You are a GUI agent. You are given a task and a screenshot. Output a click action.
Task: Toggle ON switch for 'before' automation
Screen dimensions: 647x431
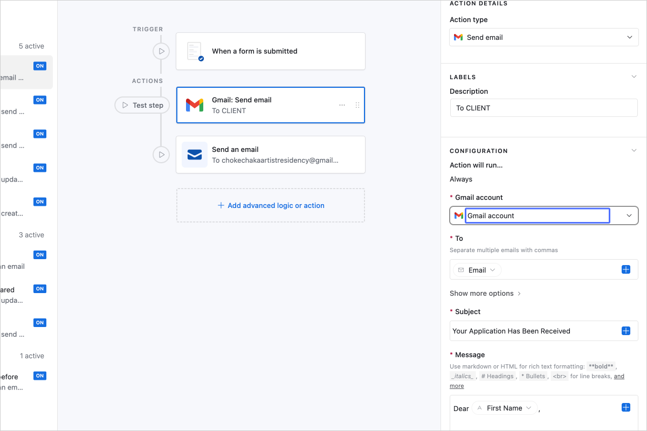point(40,376)
